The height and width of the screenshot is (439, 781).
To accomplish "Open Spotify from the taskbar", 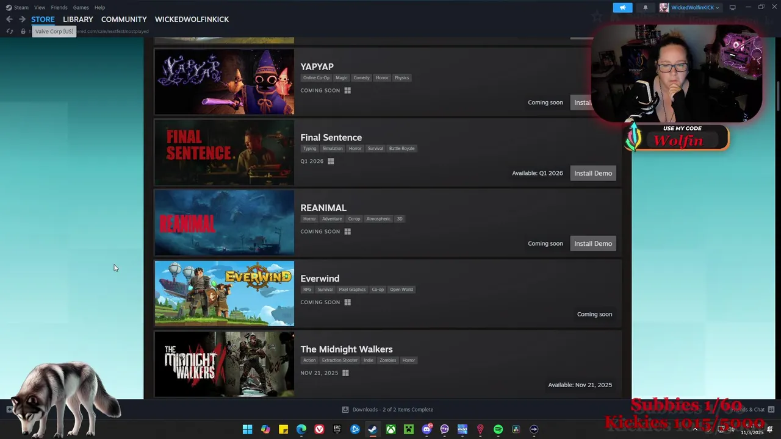I will click(x=498, y=429).
